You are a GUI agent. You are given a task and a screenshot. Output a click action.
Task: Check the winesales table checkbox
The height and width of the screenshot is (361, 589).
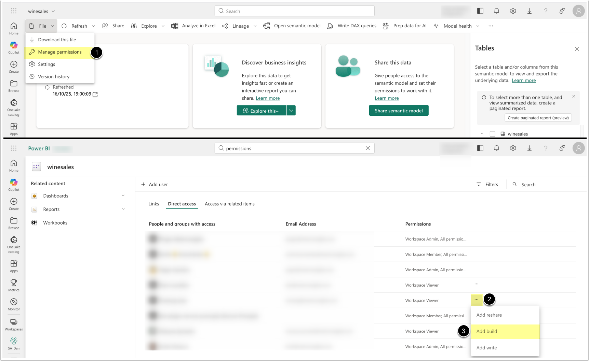(x=493, y=134)
